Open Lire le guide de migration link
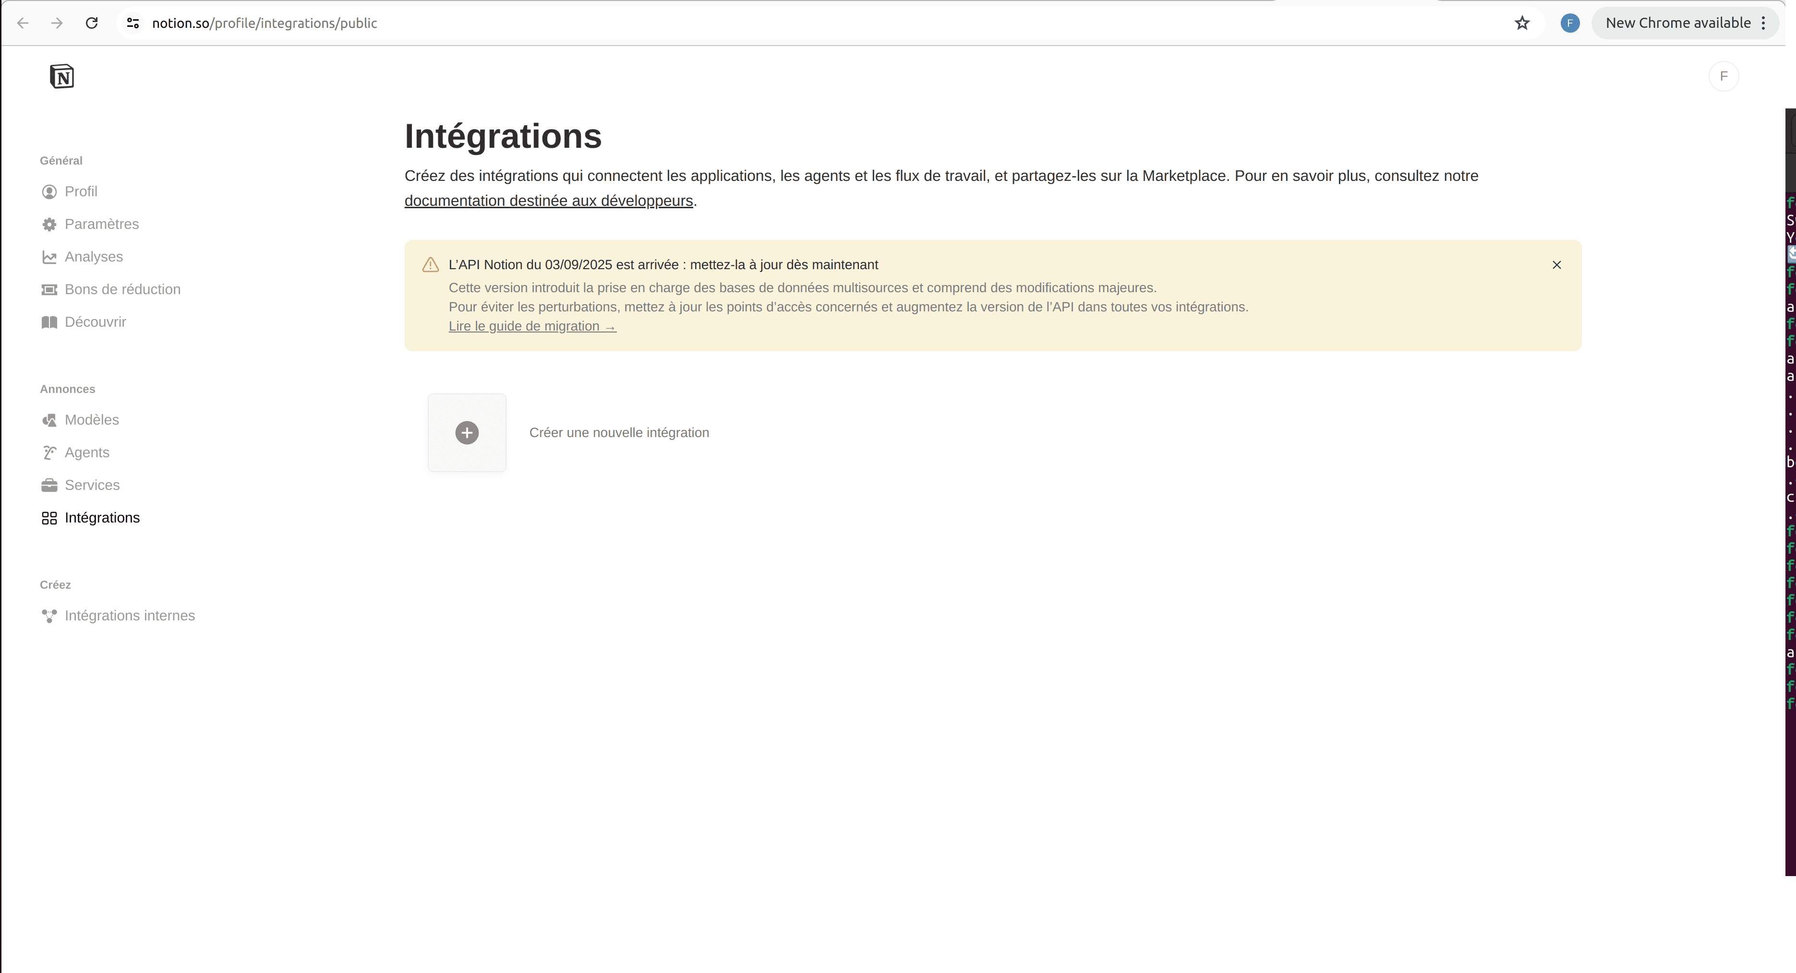The width and height of the screenshot is (1796, 973). (533, 326)
